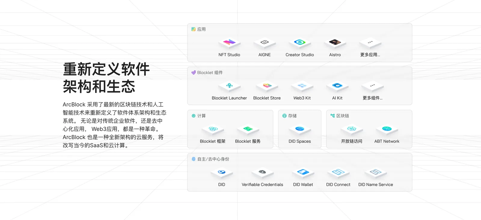Click the icon beside 区块链 heading

click(332, 116)
